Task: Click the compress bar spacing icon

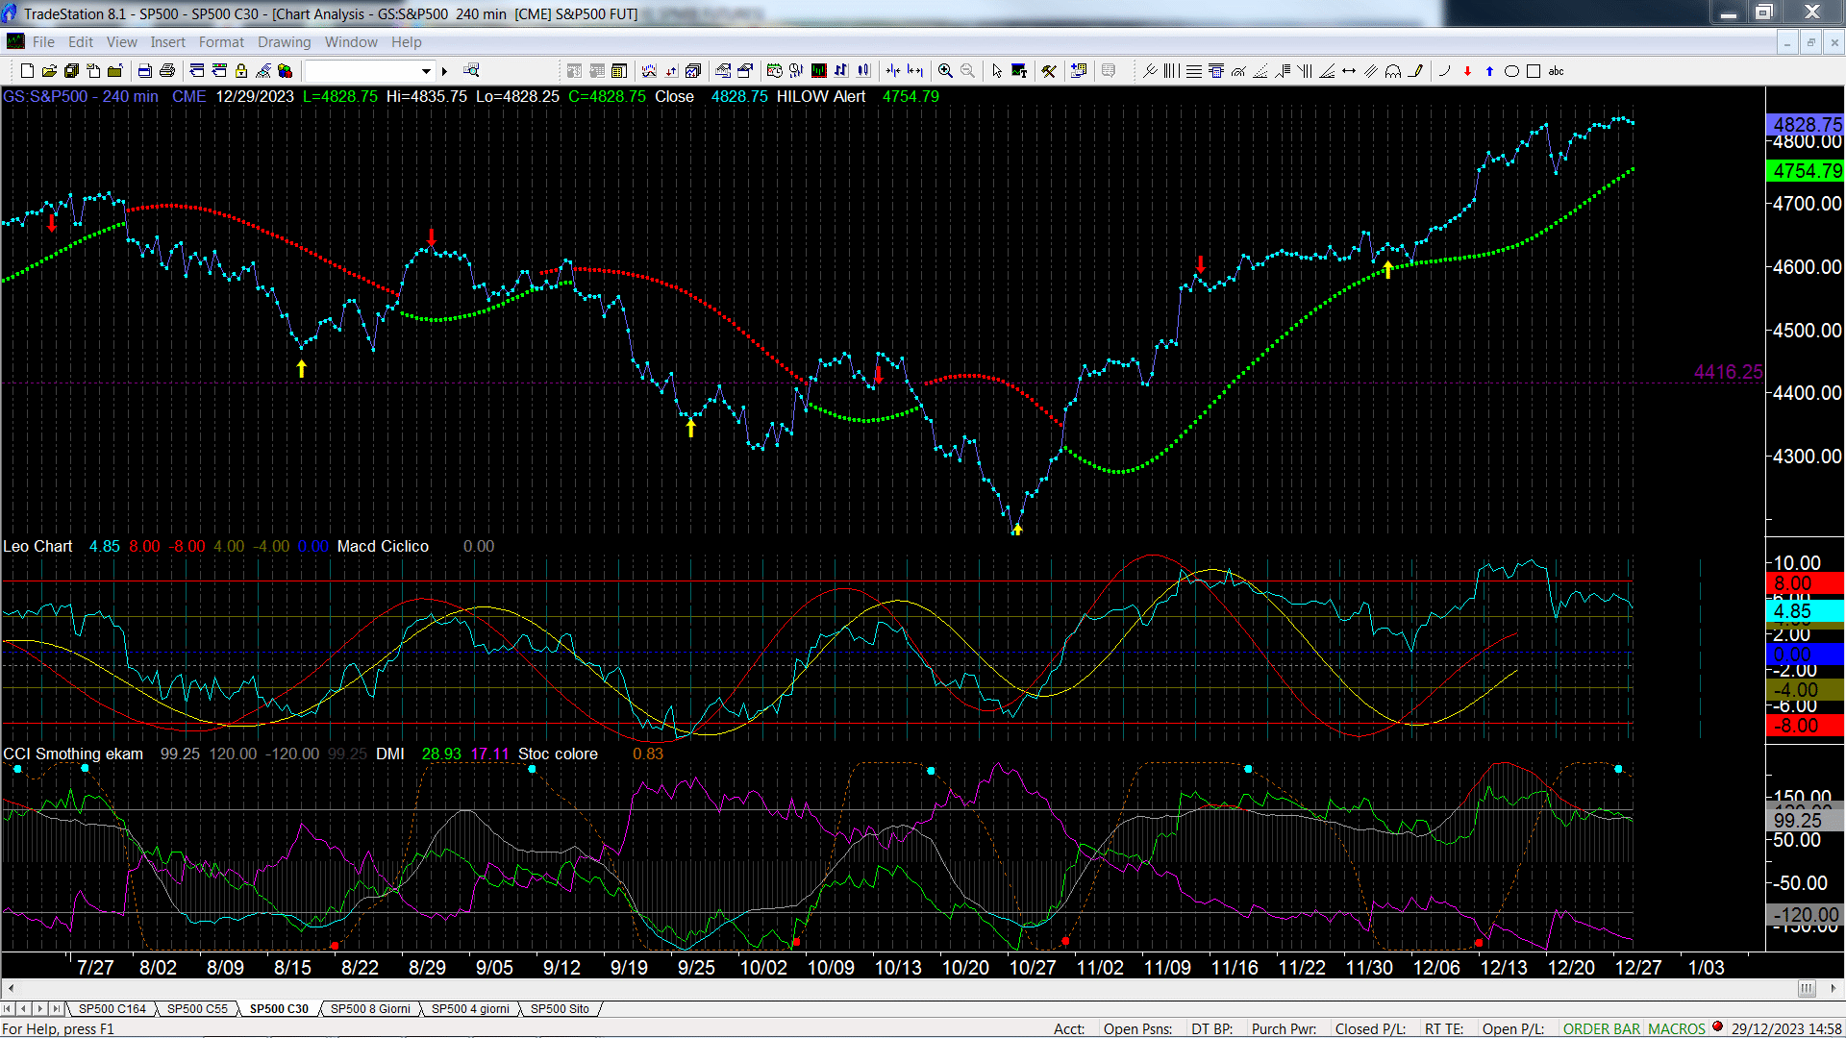Action: click(893, 71)
